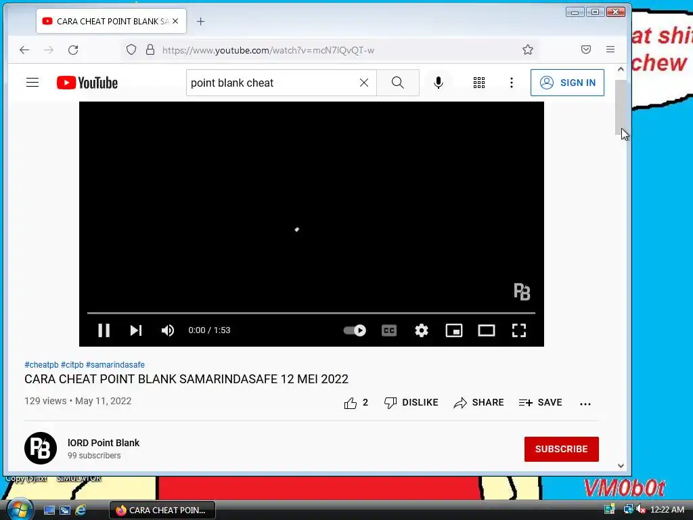Click the page scrollbar up arrow
Screen dimensions: 693x520
coord(621,70)
